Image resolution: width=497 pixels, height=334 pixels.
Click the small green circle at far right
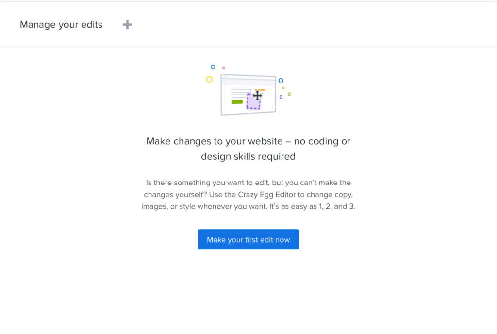pyautogui.click(x=289, y=94)
